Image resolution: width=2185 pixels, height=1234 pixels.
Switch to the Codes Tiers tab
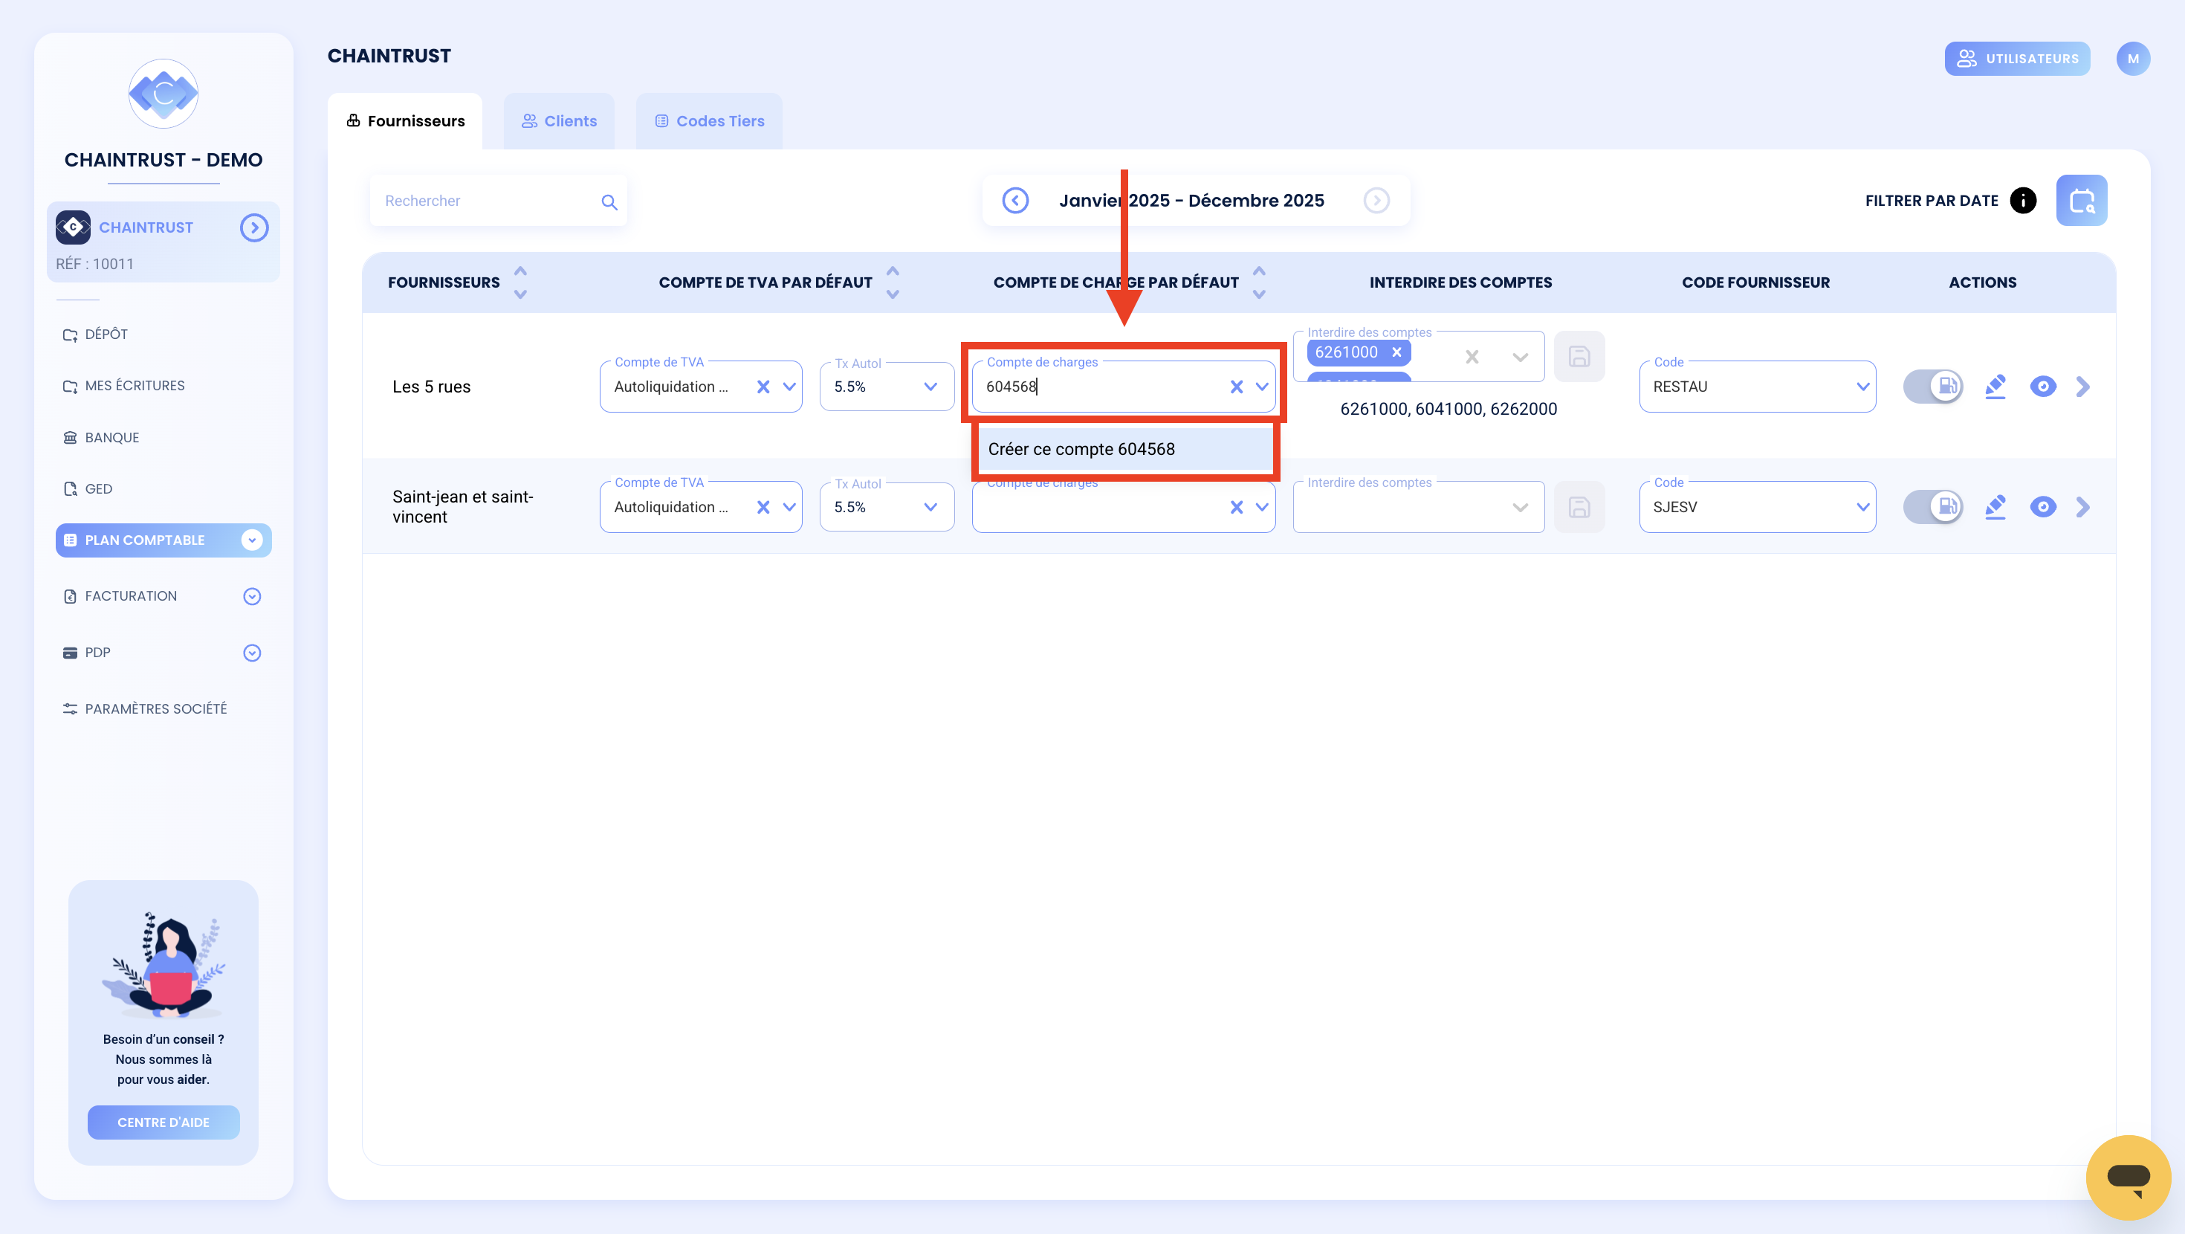click(709, 121)
